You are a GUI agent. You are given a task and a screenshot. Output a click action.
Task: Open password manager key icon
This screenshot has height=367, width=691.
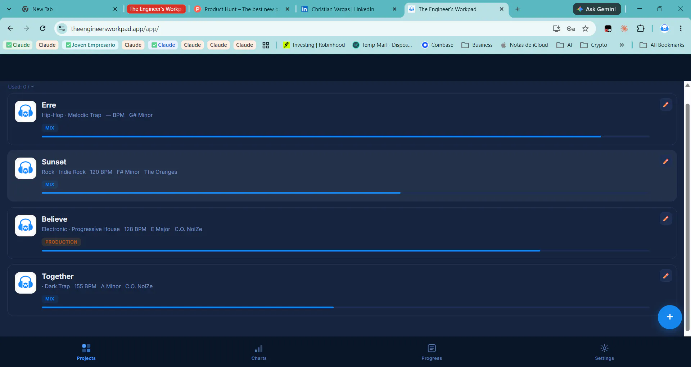click(571, 28)
